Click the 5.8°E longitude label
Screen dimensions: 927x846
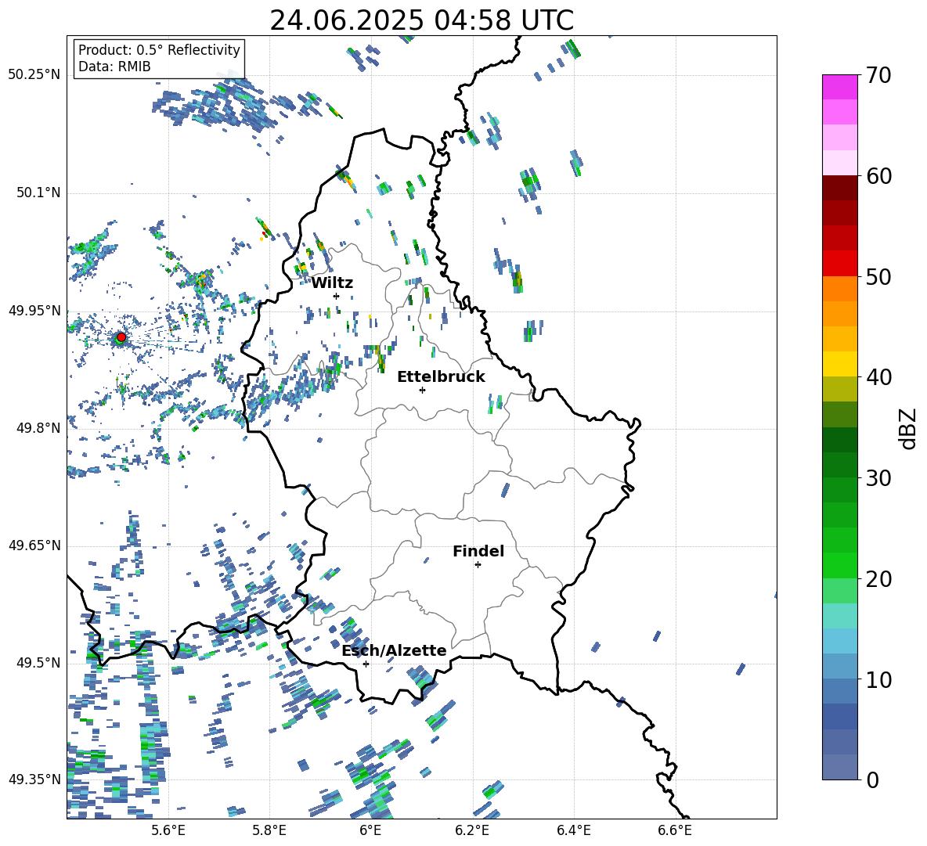pyautogui.click(x=269, y=830)
